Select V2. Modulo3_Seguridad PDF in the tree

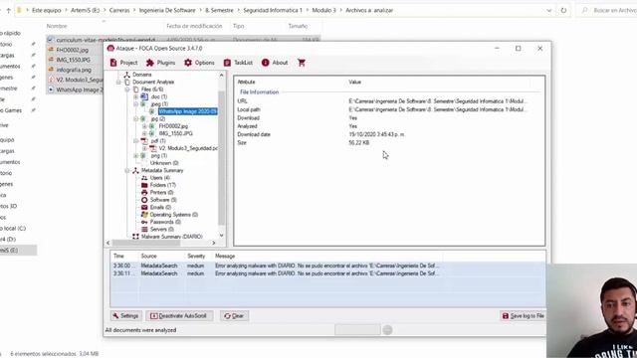click(188, 148)
